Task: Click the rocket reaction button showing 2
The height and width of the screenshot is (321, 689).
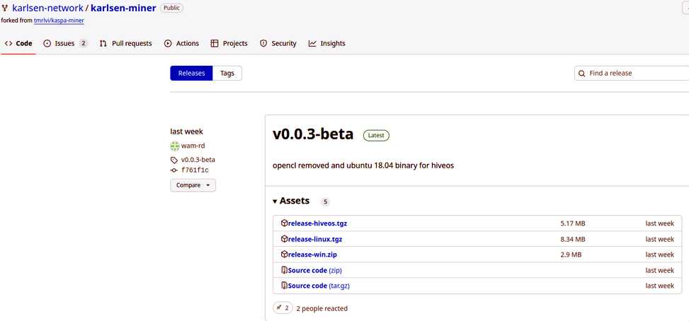Action: (283, 308)
